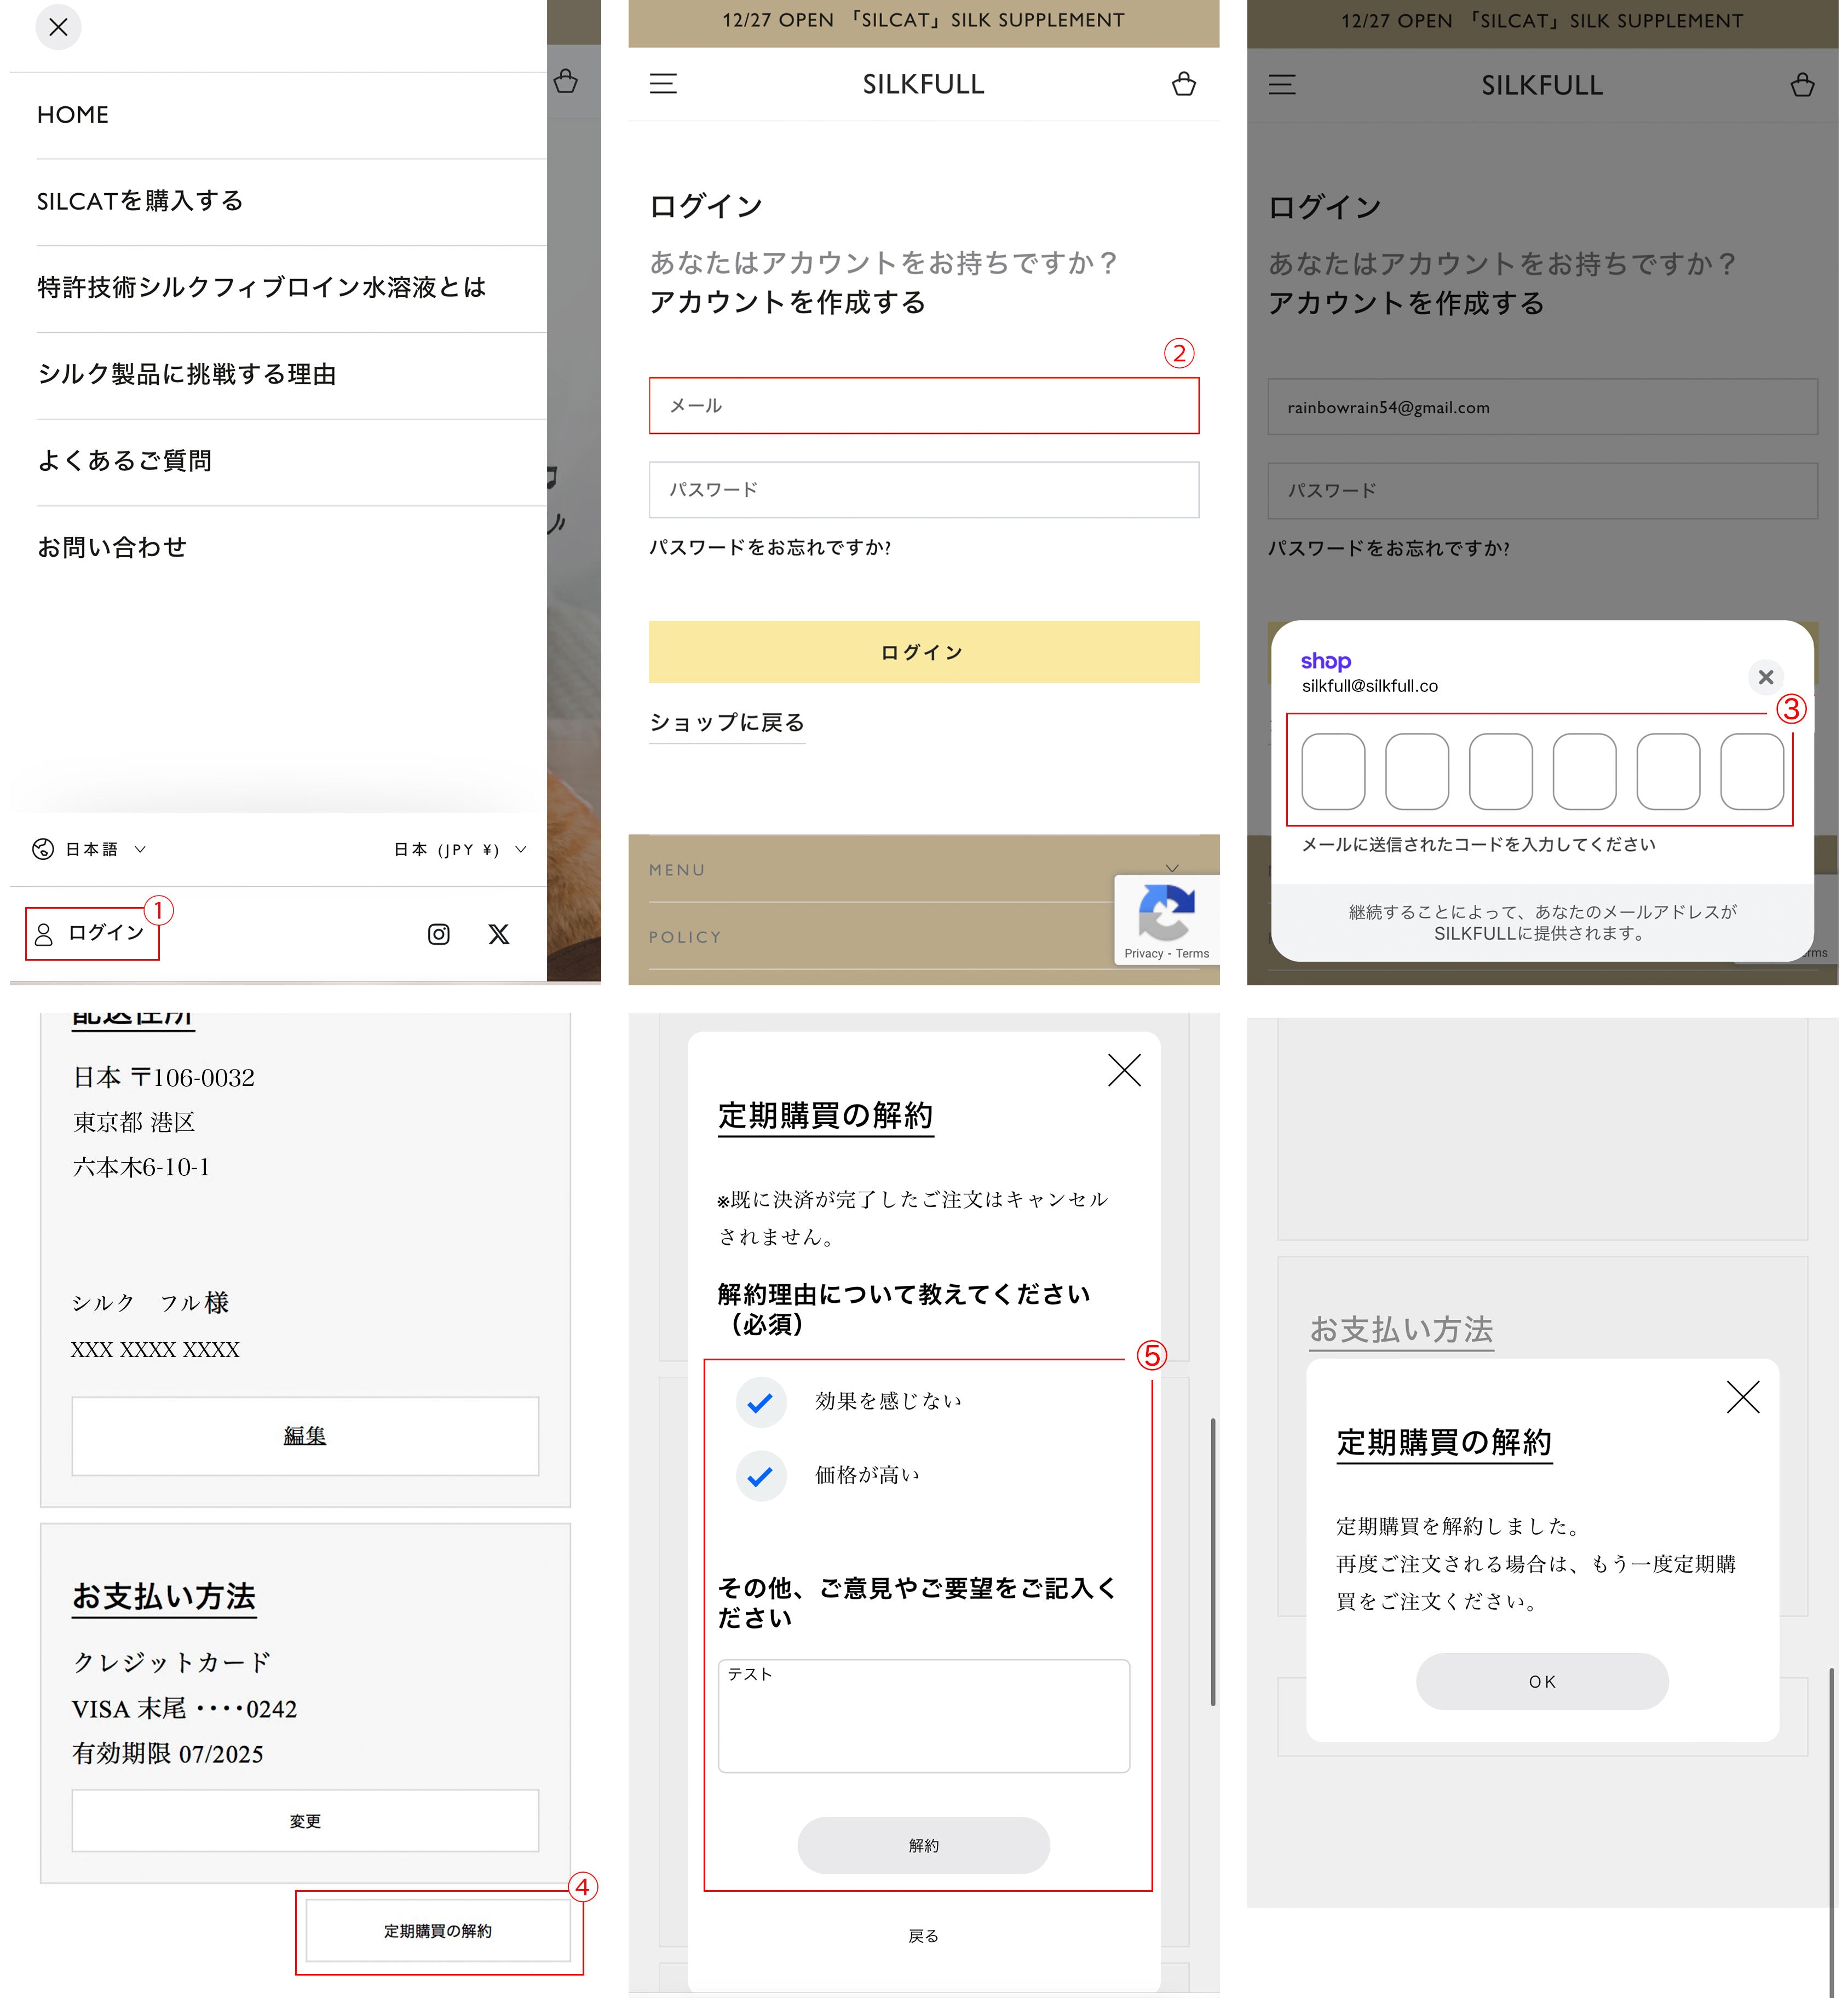Dismiss the Shop verification code popup
The image size is (1848, 1998).
pos(1766,678)
